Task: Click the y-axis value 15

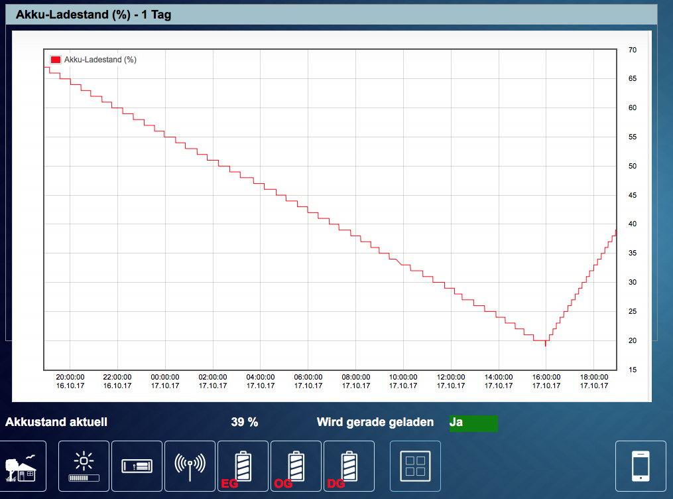Action: [633, 370]
